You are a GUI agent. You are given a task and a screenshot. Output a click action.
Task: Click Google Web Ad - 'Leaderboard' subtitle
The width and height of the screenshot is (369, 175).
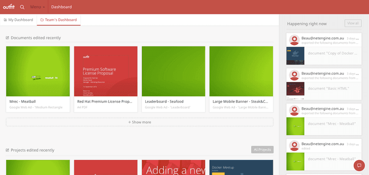click(168, 107)
